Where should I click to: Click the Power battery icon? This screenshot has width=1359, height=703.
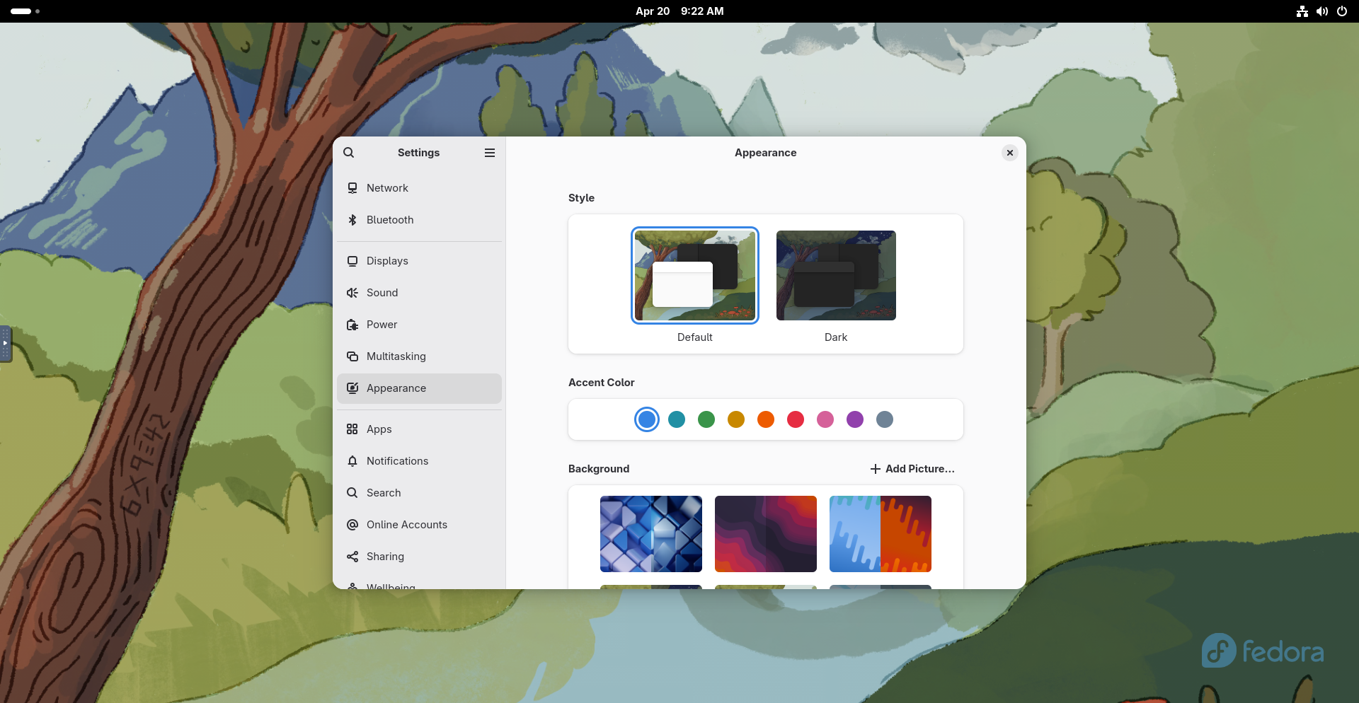point(352,325)
